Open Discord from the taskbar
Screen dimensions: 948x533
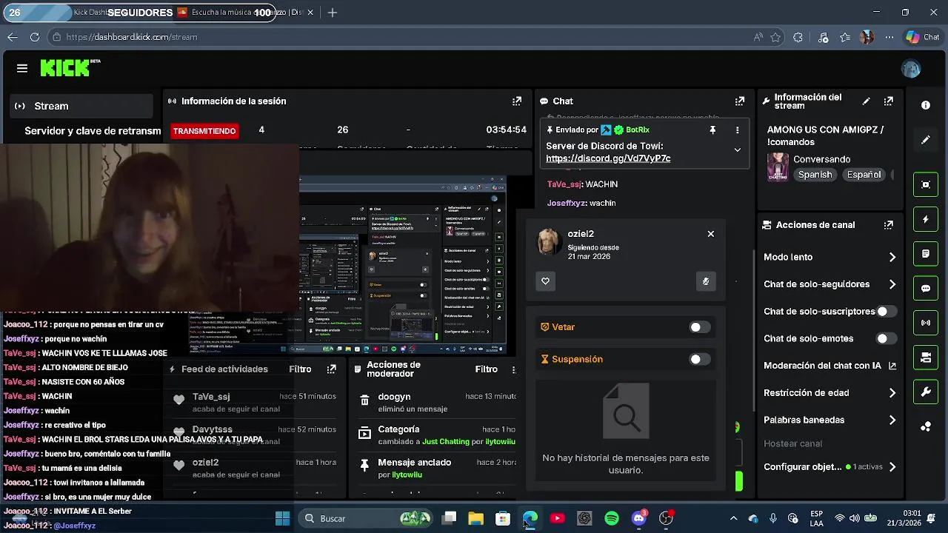(639, 518)
